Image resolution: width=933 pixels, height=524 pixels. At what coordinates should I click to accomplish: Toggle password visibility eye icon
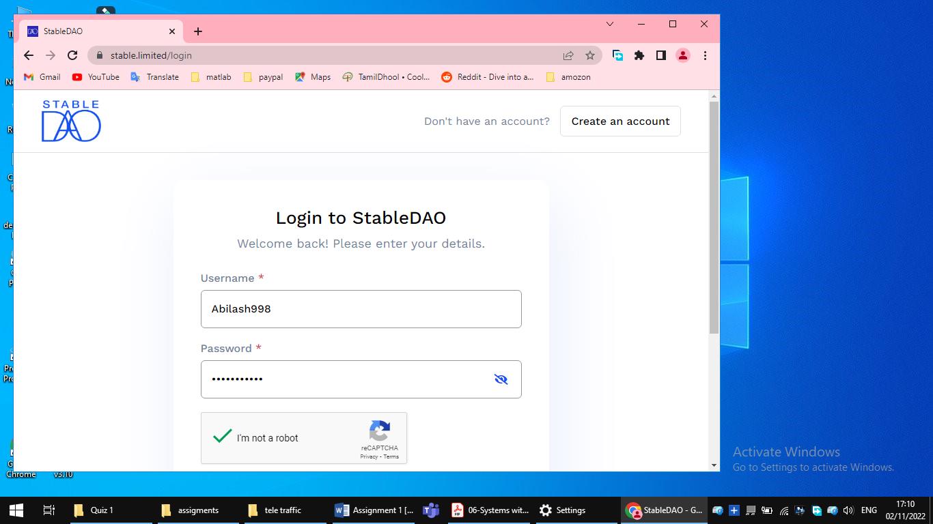point(501,379)
